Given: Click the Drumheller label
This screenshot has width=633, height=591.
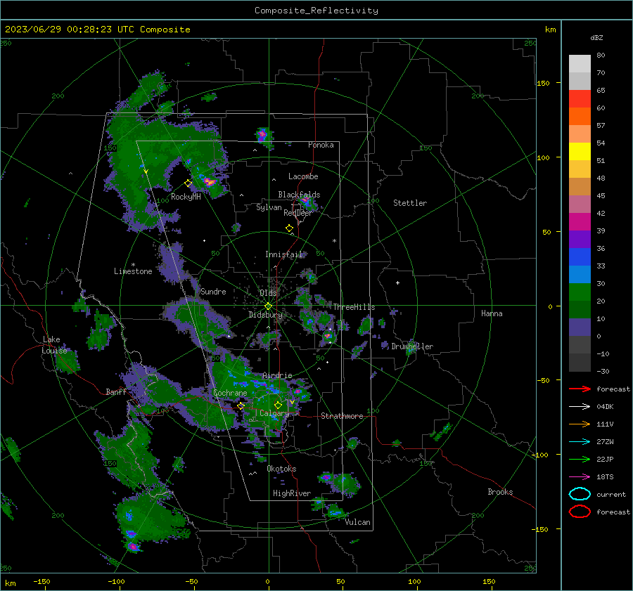Looking at the screenshot, I should pos(412,346).
